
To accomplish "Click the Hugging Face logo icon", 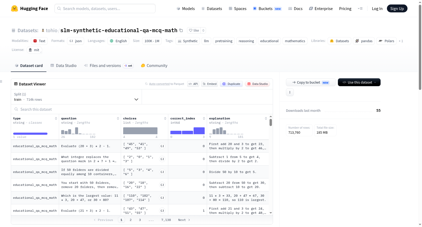I will [15, 8].
